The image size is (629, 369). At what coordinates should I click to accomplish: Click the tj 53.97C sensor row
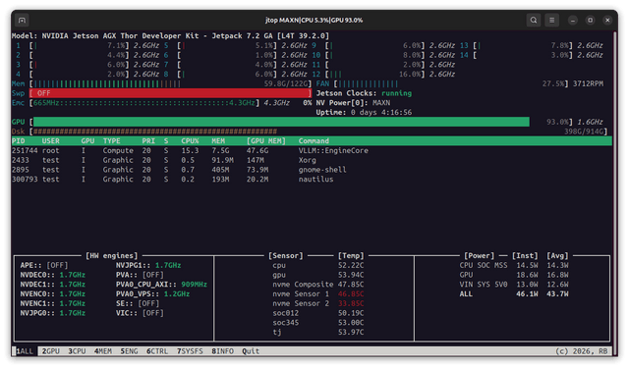(318, 332)
